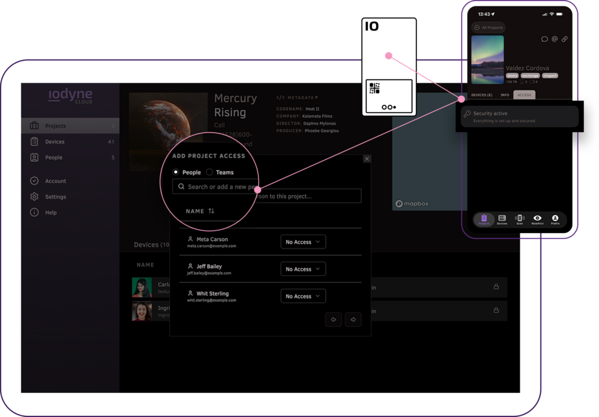The image size is (599, 417).
Task: Tap the link icon on phone
Action: pos(564,39)
